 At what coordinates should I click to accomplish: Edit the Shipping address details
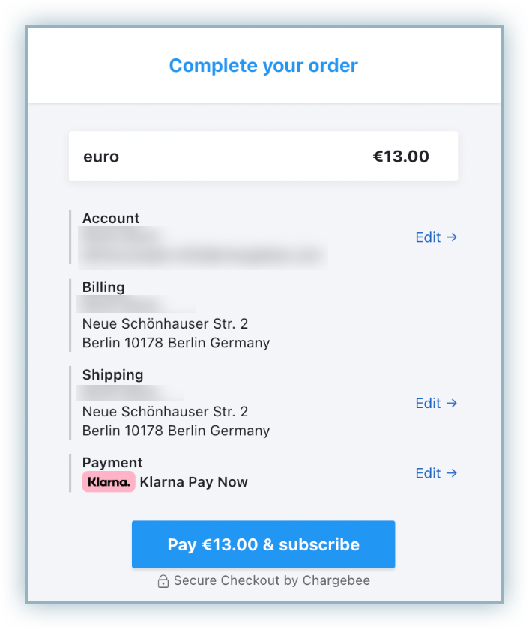(x=436, y=403)
